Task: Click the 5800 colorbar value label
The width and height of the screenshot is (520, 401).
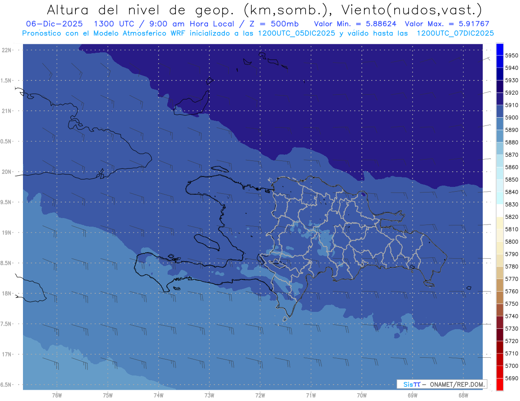Action: click(511, 241)
